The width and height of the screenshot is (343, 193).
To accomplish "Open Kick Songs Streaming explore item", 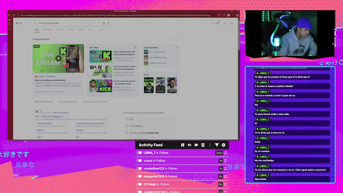I will [157, 52].
